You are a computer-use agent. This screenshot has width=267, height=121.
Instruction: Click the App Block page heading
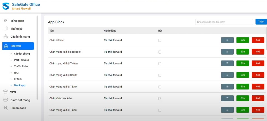coord(56,22)
